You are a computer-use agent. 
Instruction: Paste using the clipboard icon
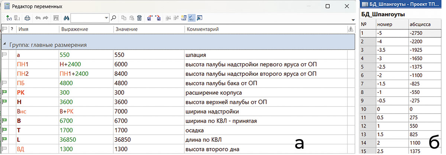click(132, 18)
